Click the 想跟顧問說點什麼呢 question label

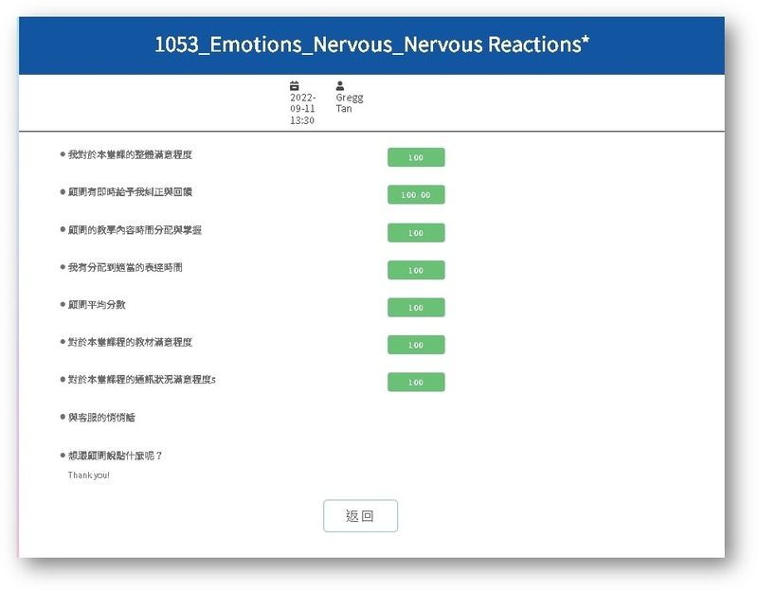tap(115, 456)
